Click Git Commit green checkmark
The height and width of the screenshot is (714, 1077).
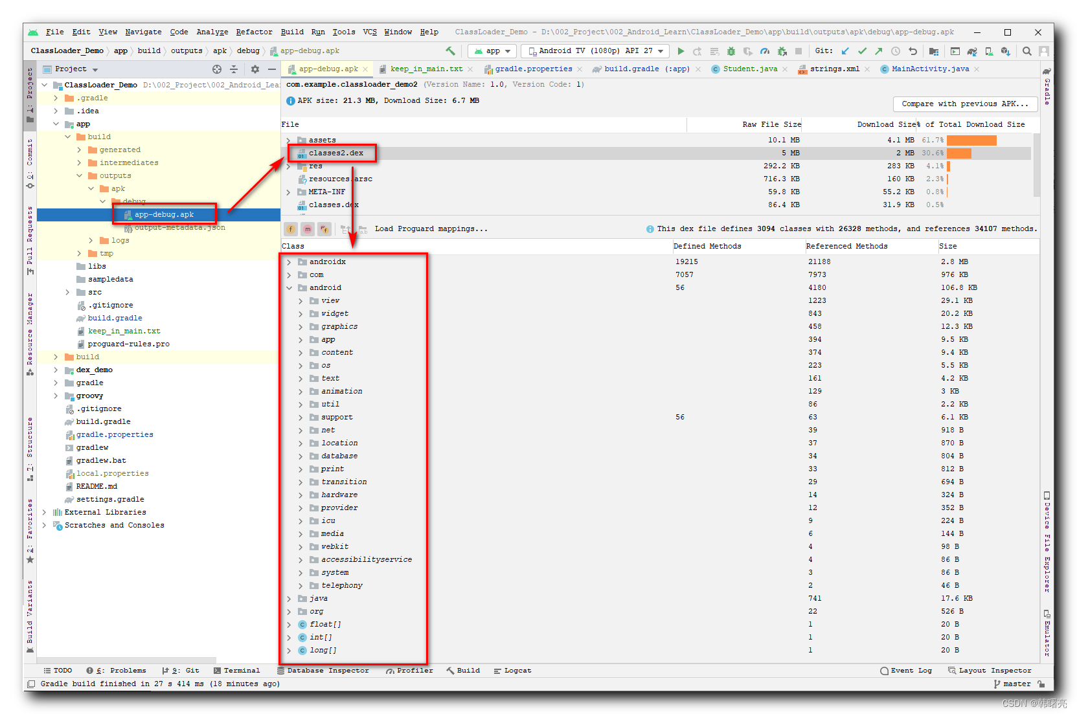point(862,50)
